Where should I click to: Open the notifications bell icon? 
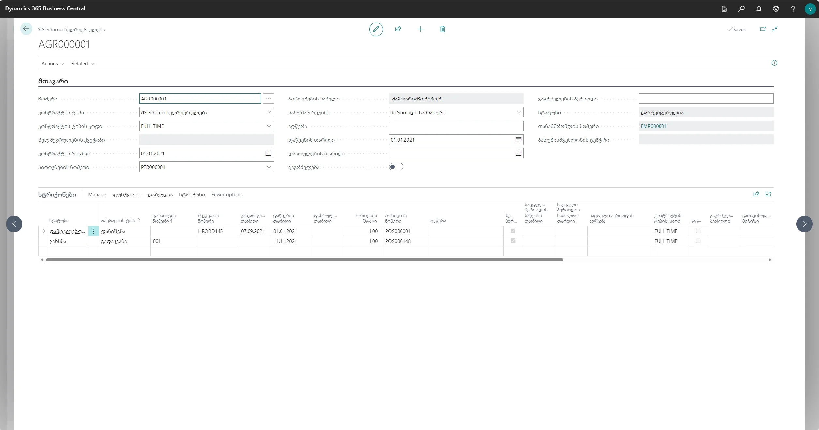(759, 9)
